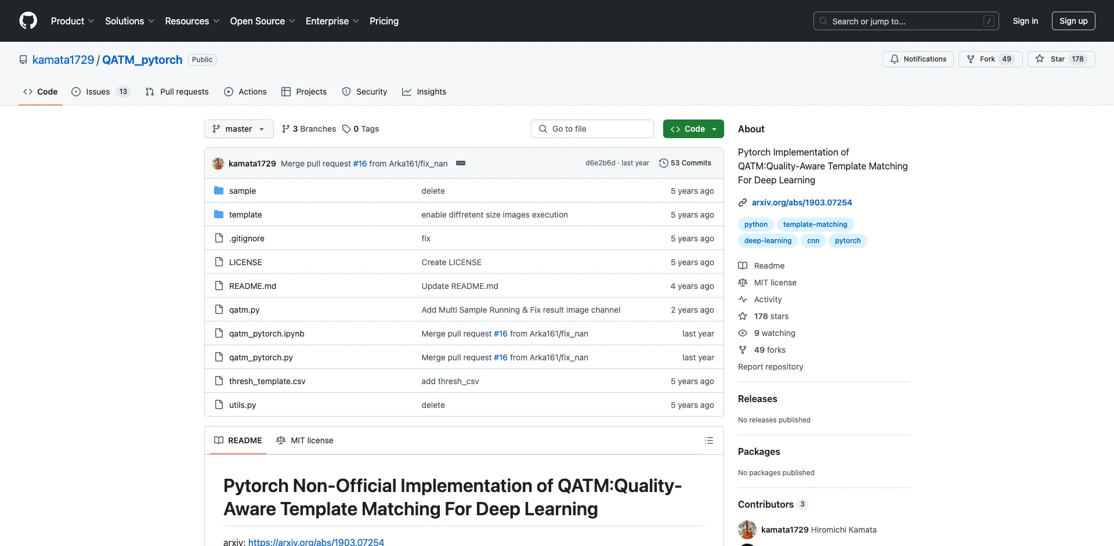Open the template folder
1114x546 pixels.
tap(245, 215)
